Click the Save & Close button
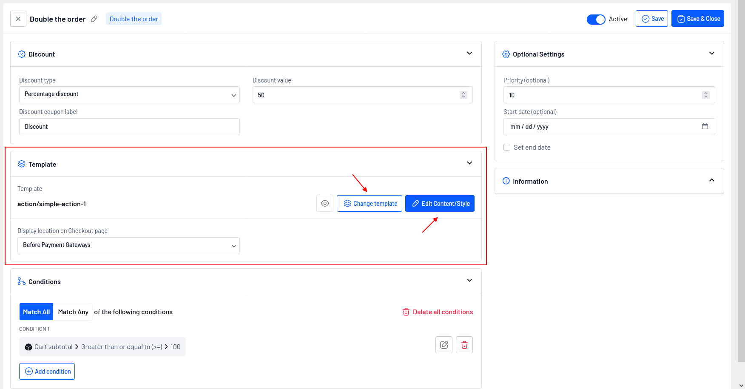 pos(697,19)
